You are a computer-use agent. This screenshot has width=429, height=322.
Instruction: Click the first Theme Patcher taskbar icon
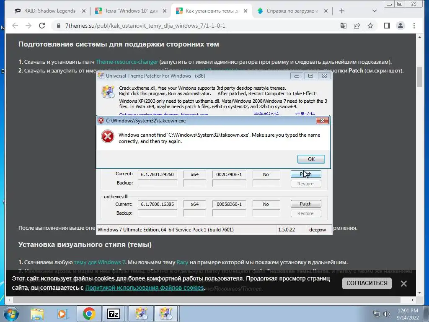coord(141,314)
